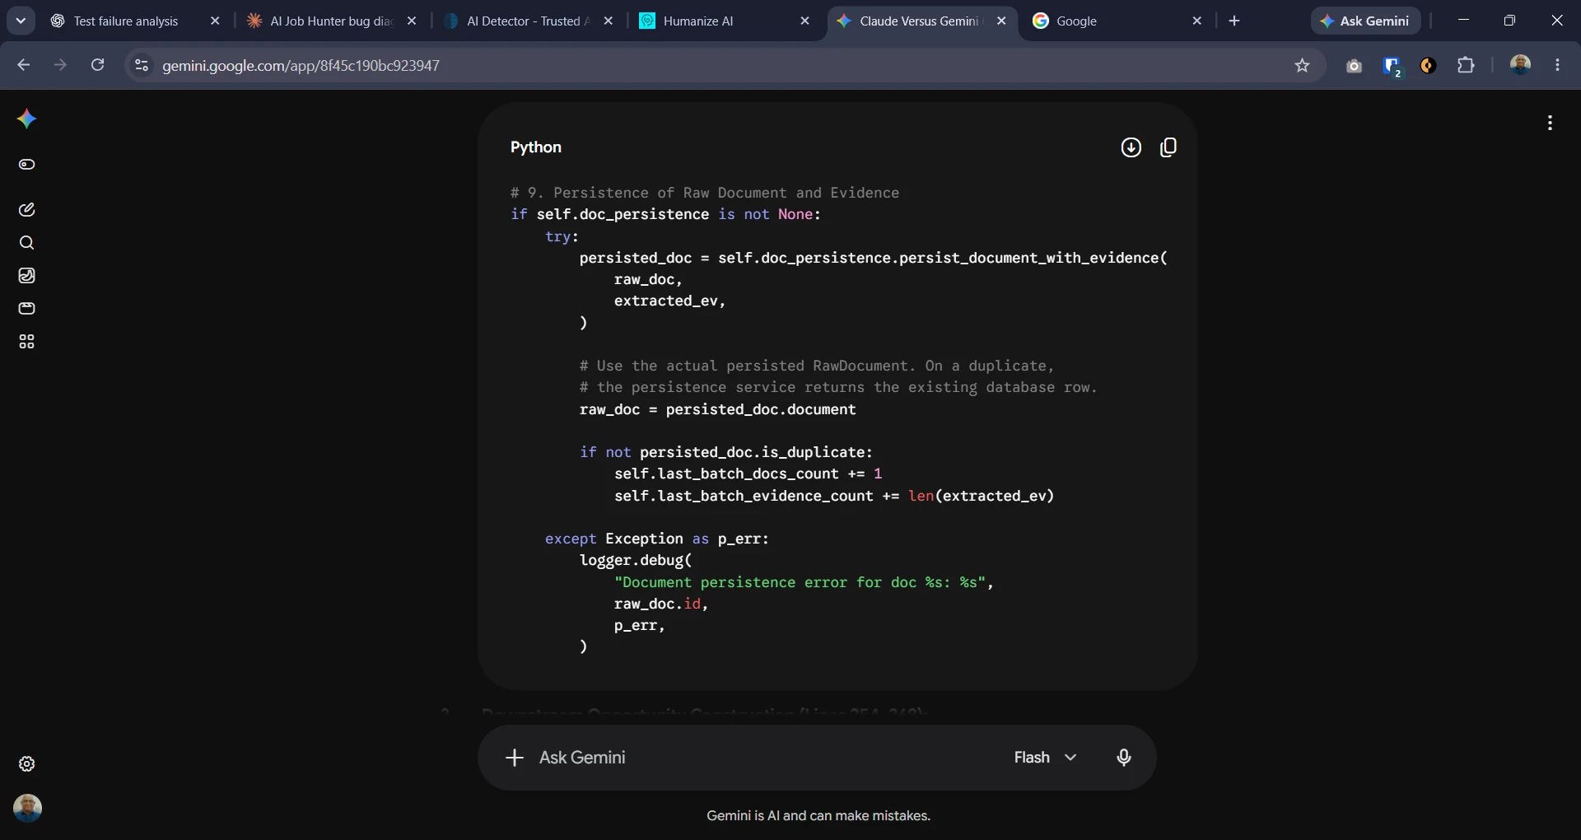Open the extensions puzzle menu
The width and height of the screenshot is (1581, 840).
(x=1466, y=65)
